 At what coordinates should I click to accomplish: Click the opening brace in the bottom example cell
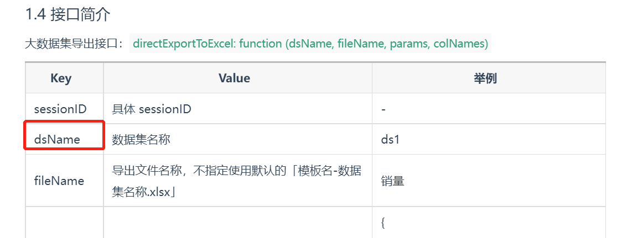tap(383, 223)
